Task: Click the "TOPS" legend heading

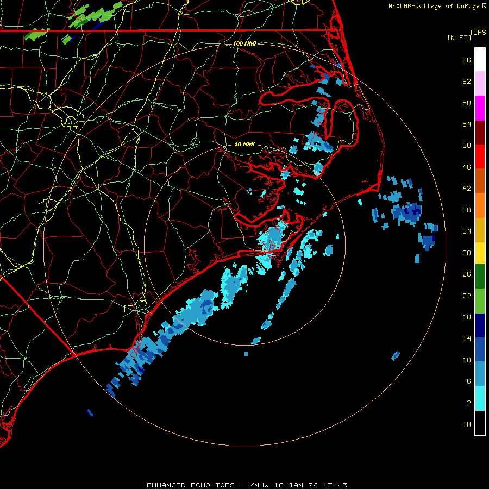Action: tap(478, 33)
